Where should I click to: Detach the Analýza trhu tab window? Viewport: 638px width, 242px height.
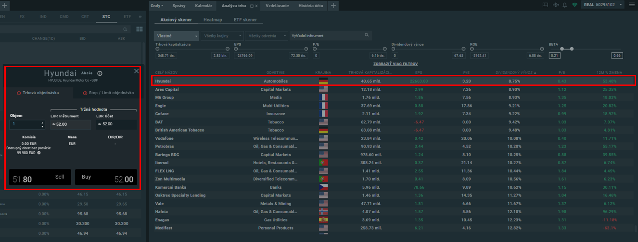(251, 6)
